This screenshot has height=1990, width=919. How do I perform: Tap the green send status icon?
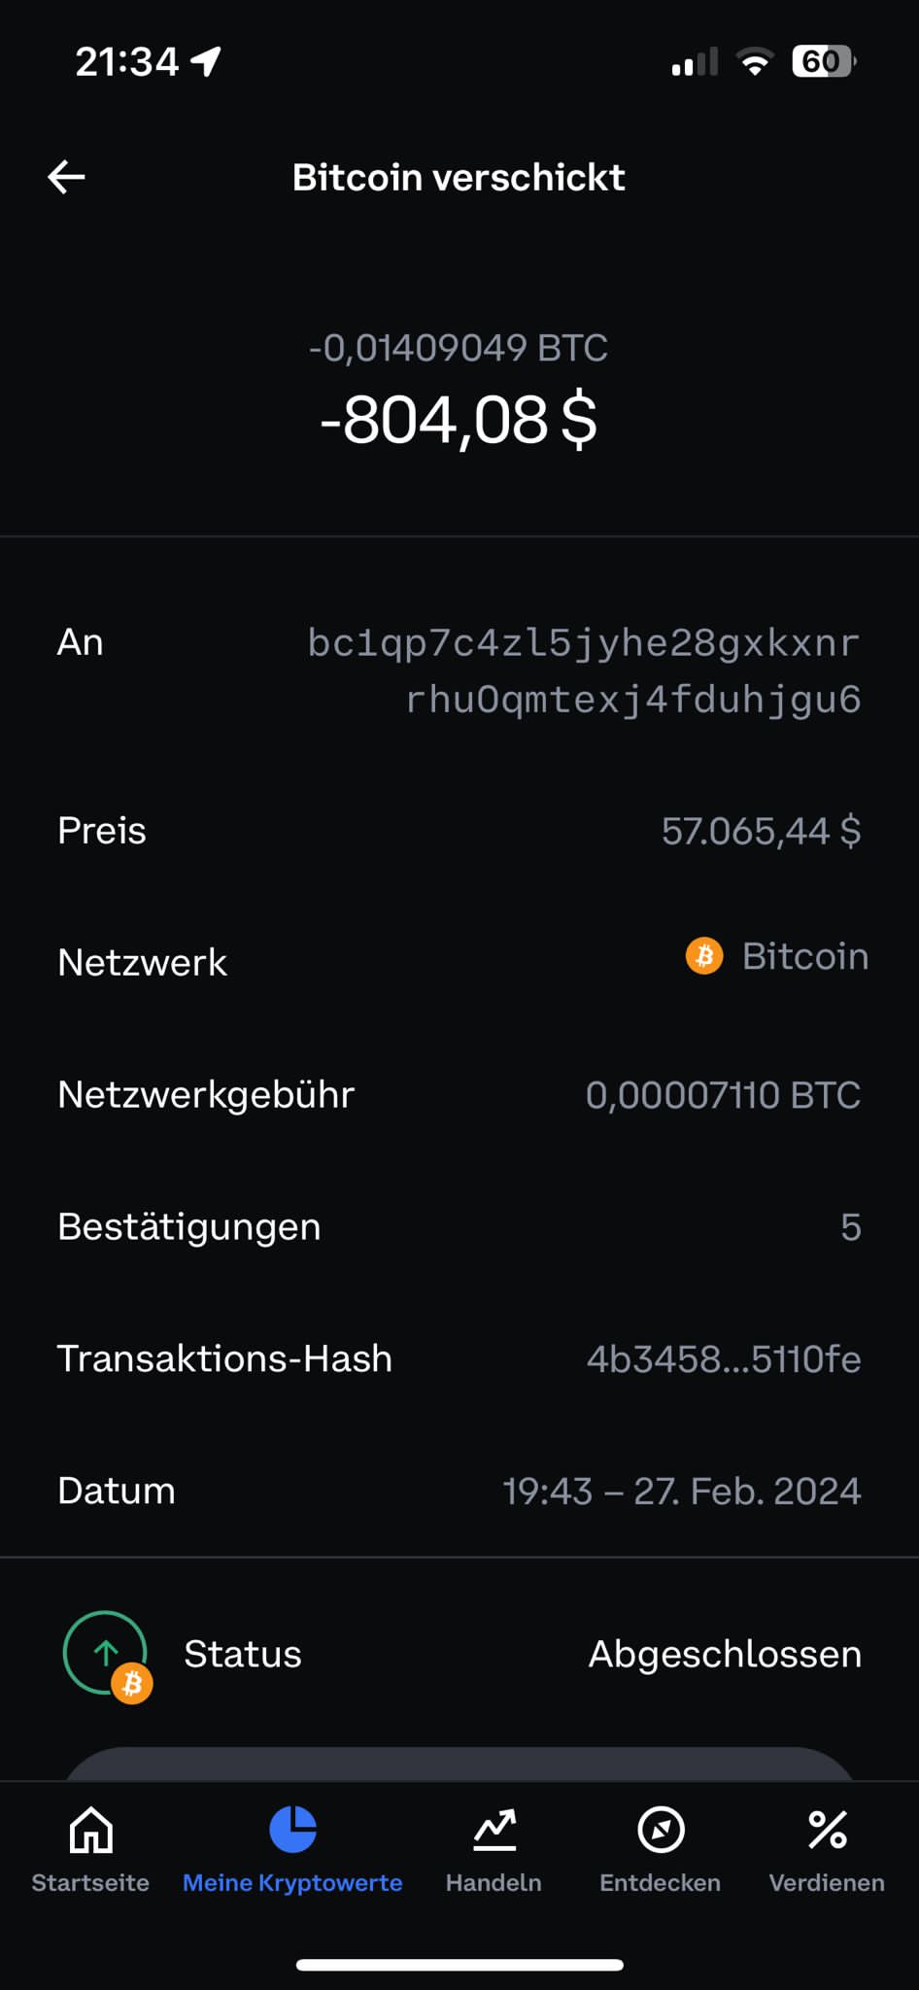click(x=106, y=1653)
